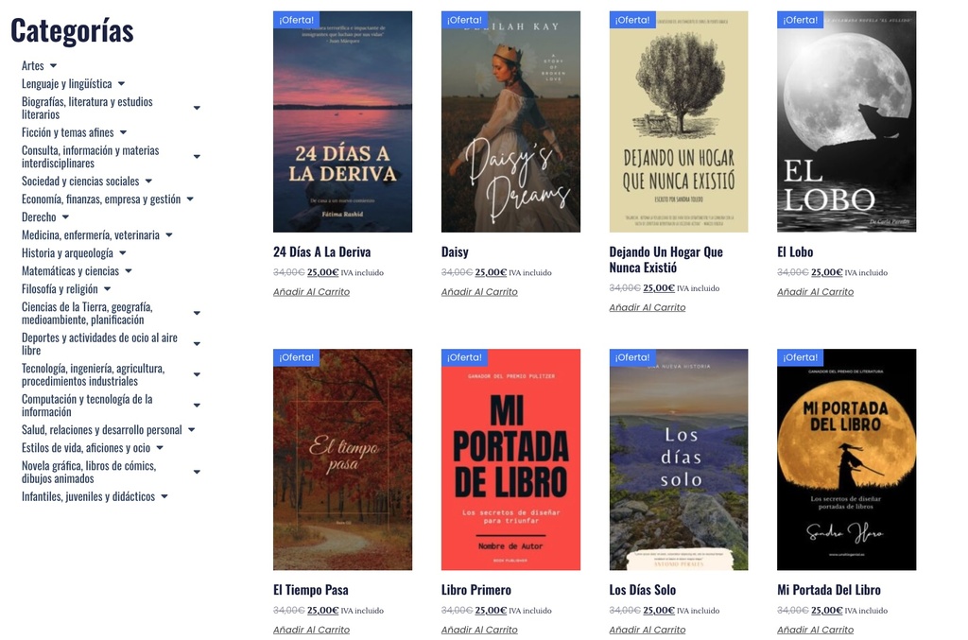Open the Daisy book title link

click(x=455, y=251)
